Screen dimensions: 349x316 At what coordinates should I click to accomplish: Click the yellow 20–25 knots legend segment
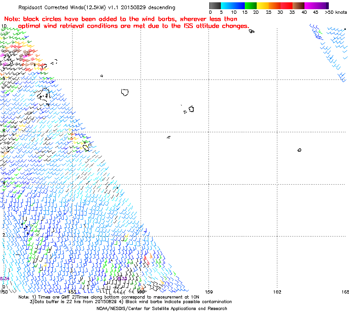click(263, 6)
